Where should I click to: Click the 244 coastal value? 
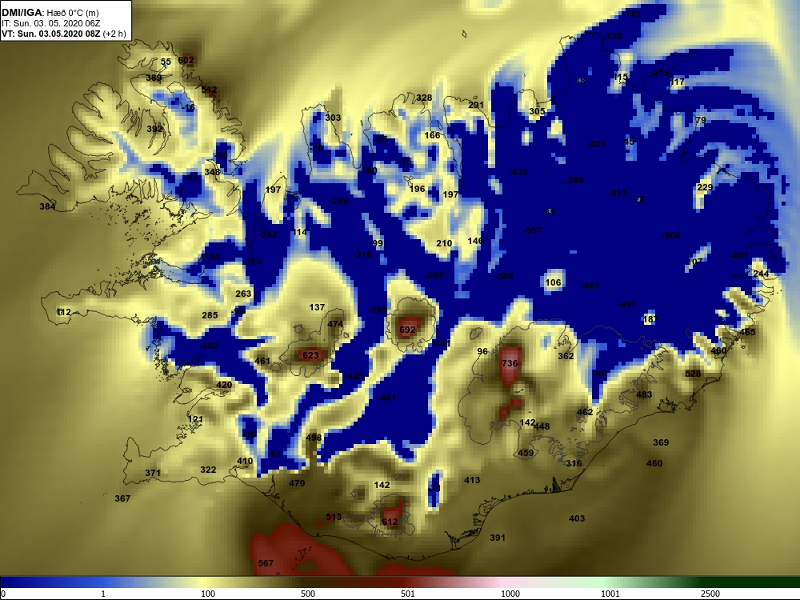coord(761,274)
